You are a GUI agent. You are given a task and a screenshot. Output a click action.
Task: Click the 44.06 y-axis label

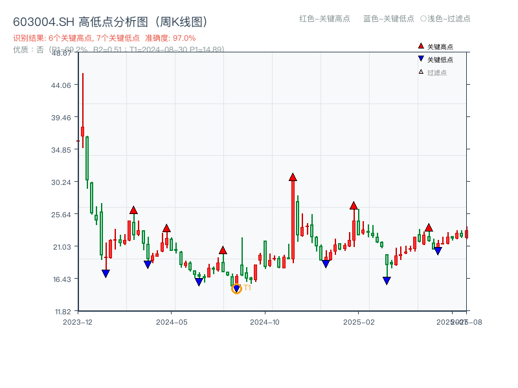point(61,85)
